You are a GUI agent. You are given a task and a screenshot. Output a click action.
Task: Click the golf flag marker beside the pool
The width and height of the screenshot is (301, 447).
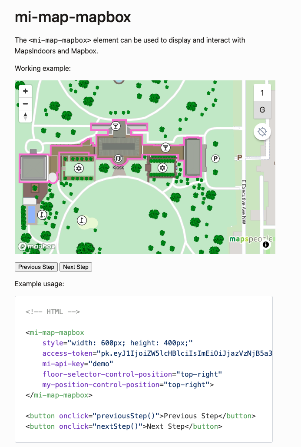click(42, 214)
